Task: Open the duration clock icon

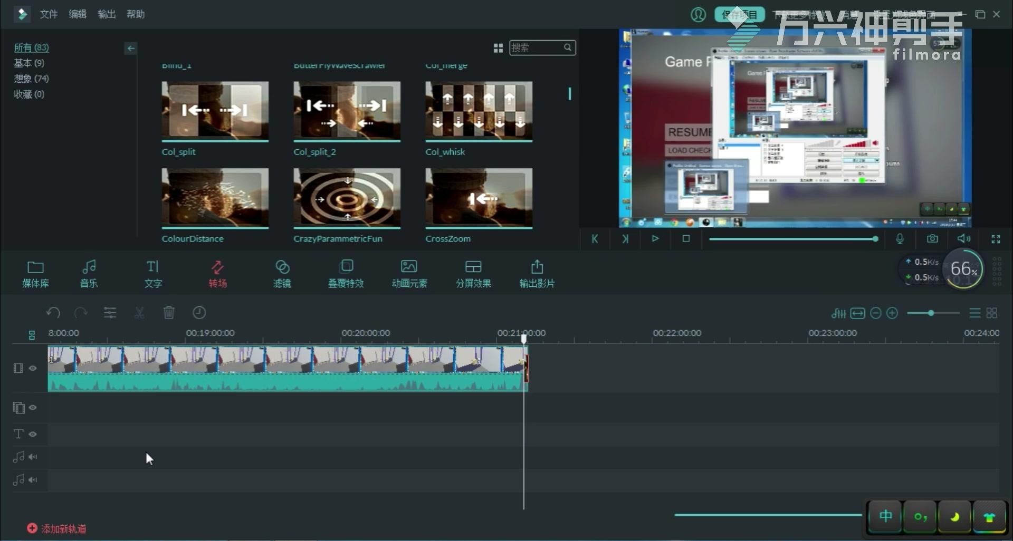Action: click(x=199, y=313)
